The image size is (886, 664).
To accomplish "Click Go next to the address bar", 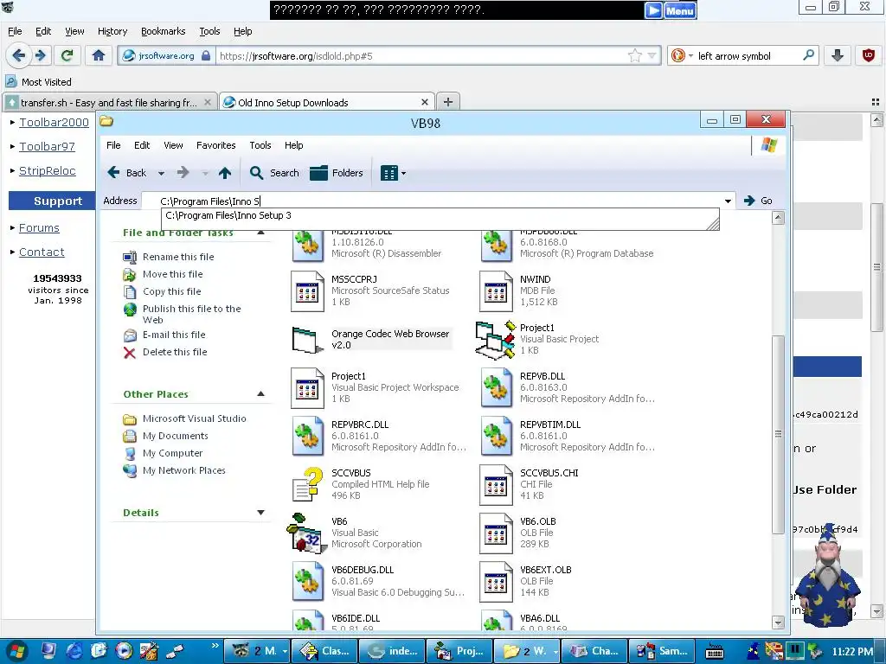I will (x=758, y=201).
